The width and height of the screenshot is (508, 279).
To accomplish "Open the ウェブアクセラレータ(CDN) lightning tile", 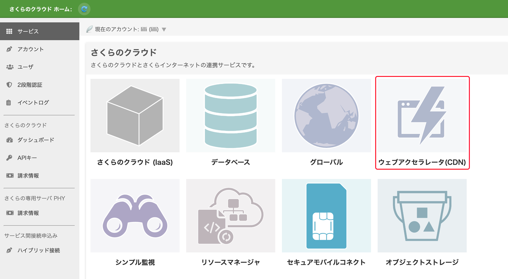I will coord(422,116).
